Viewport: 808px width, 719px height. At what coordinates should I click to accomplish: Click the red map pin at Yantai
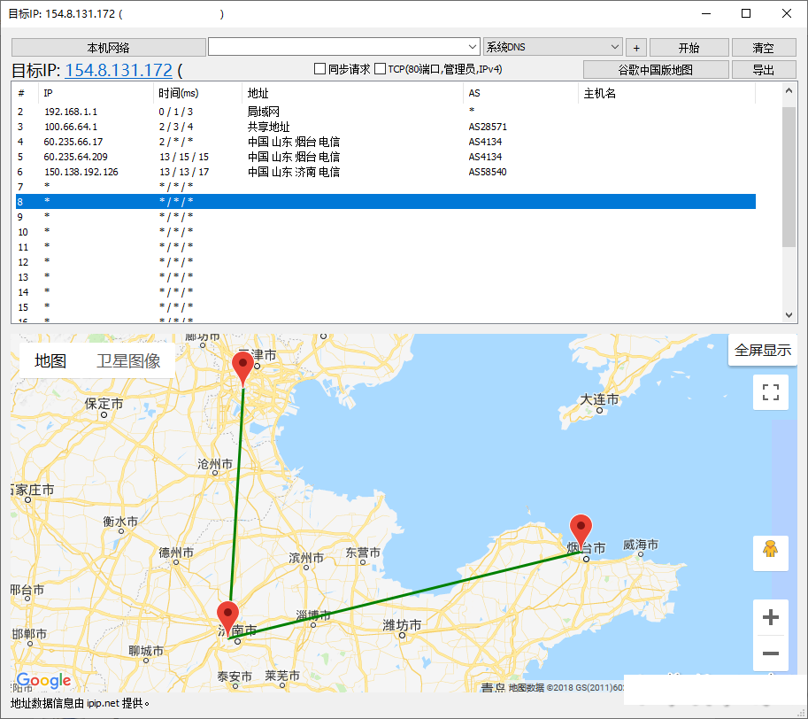[x=581, y=530]
